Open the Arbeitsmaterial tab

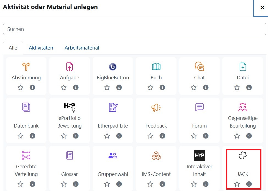click(x=82, y=48)
